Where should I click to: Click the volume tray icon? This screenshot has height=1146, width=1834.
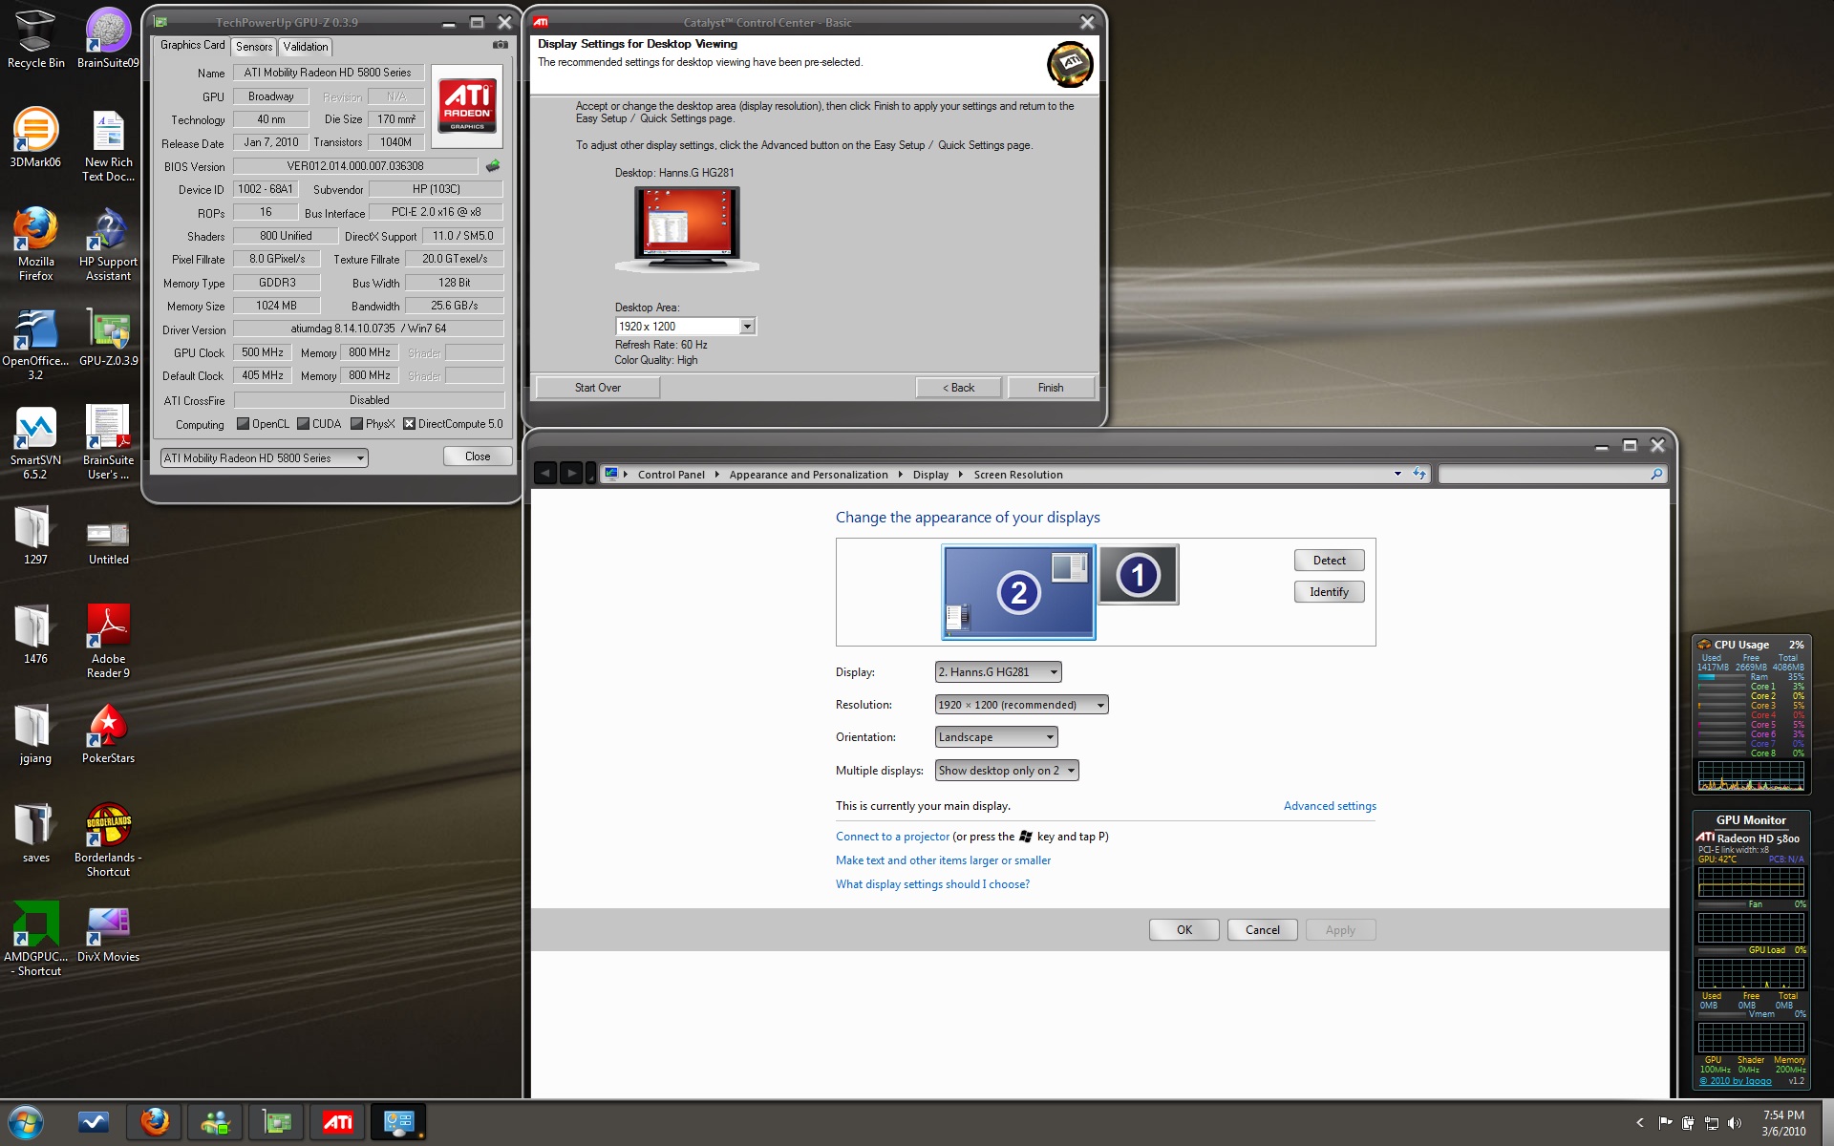pyautogui.click(x=1735, y=1123)
